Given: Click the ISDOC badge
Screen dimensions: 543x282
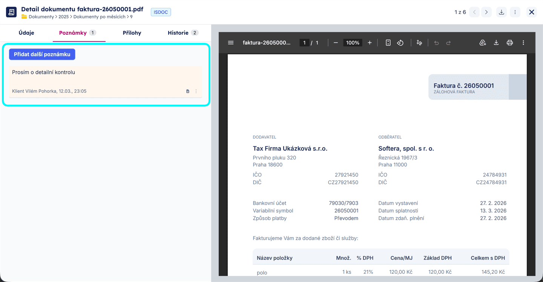Looking at the screenshot, I should pyautogui.click(x=161, y=12).
